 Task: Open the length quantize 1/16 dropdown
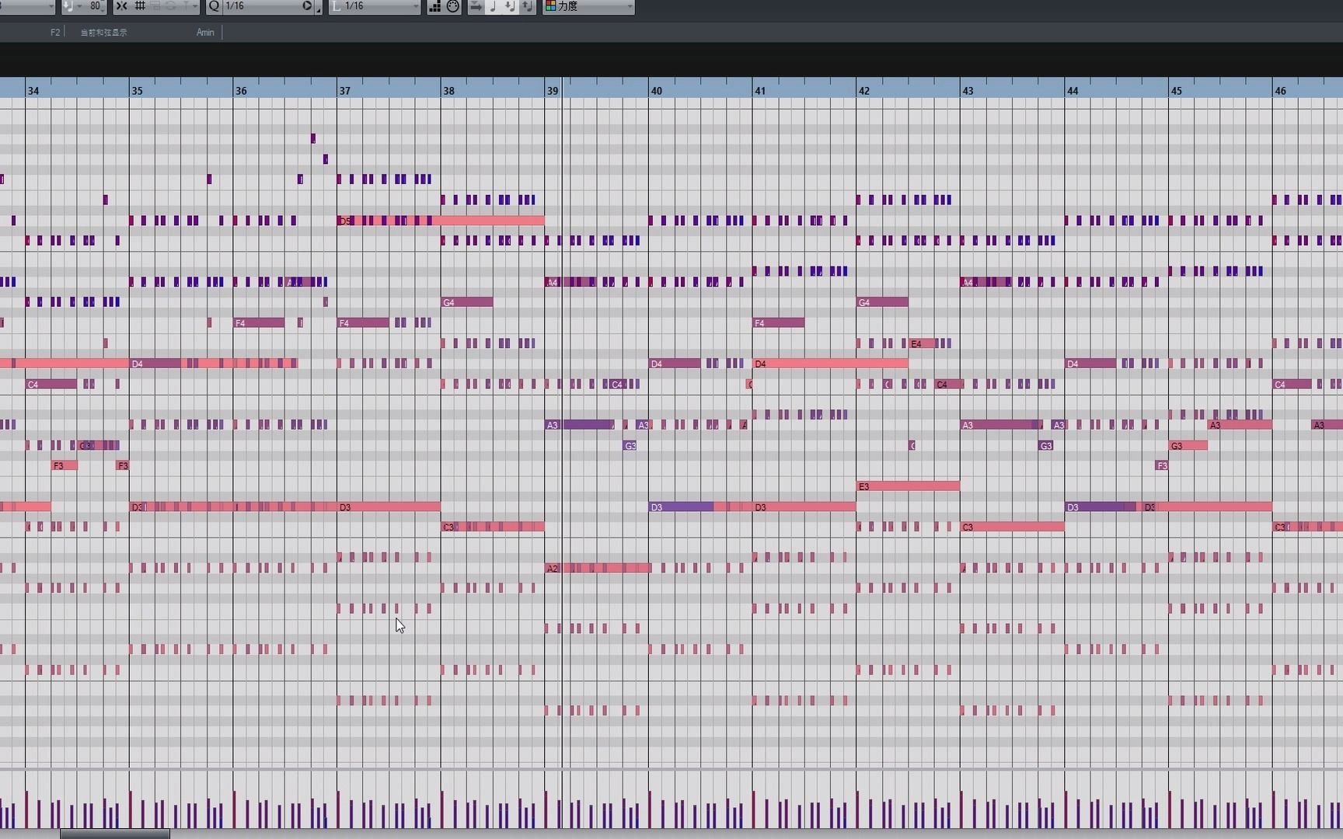(375, 6)
